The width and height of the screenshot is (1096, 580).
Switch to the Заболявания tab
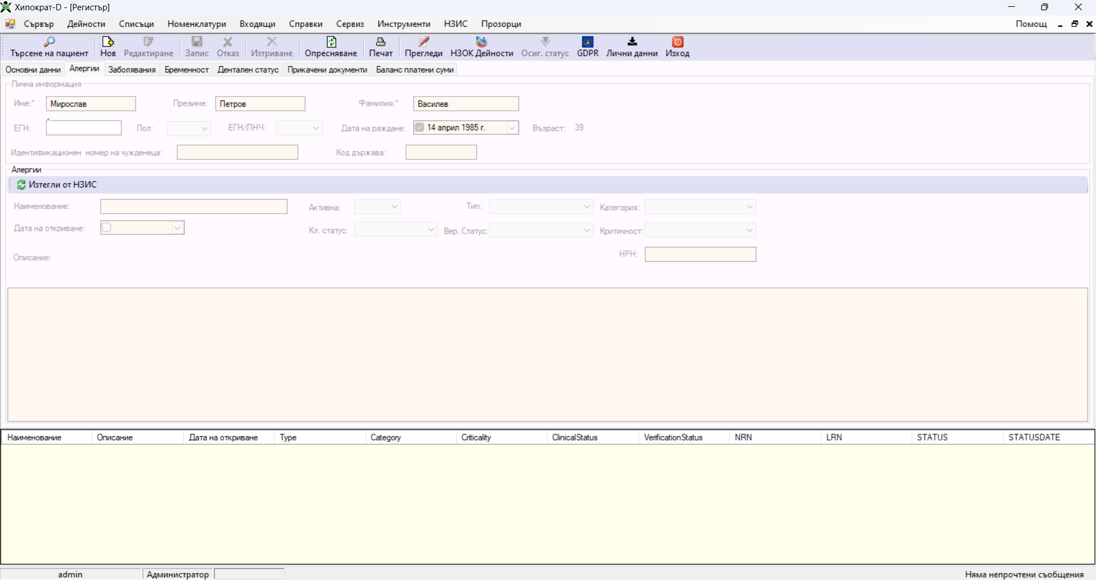(131, 70)
